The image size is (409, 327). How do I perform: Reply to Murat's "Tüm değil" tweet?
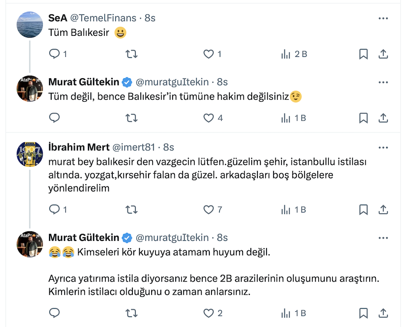tap(55, 118)
